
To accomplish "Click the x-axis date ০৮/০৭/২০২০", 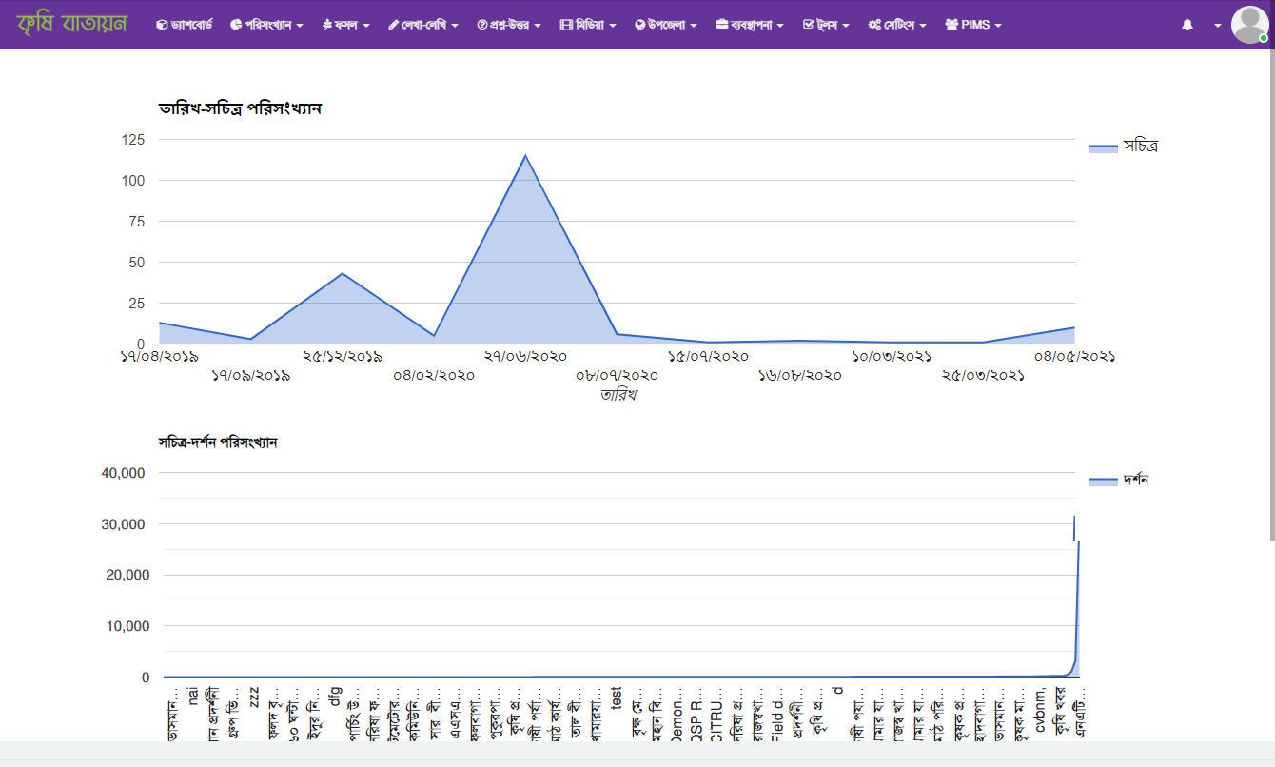I will pyautogui.click(x=617, y=376).
